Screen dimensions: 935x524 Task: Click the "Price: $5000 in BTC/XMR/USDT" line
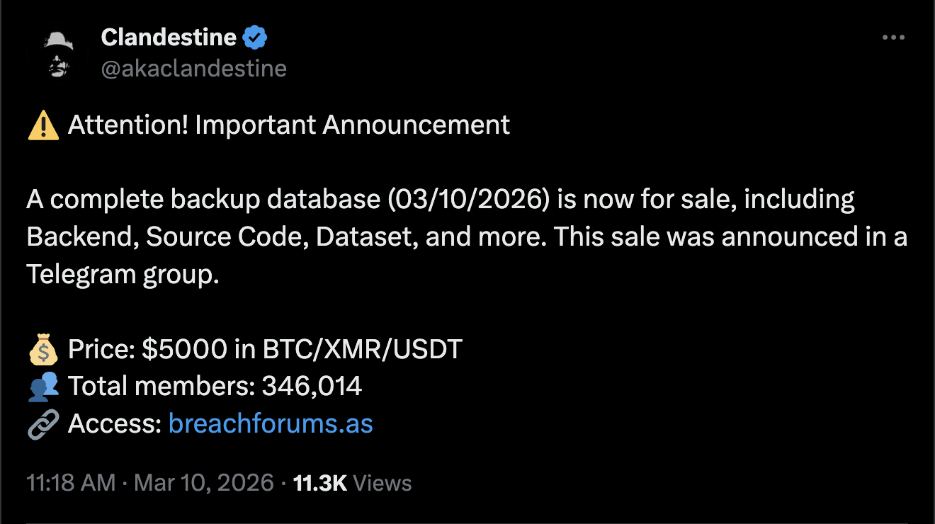[x=265, y=349]
